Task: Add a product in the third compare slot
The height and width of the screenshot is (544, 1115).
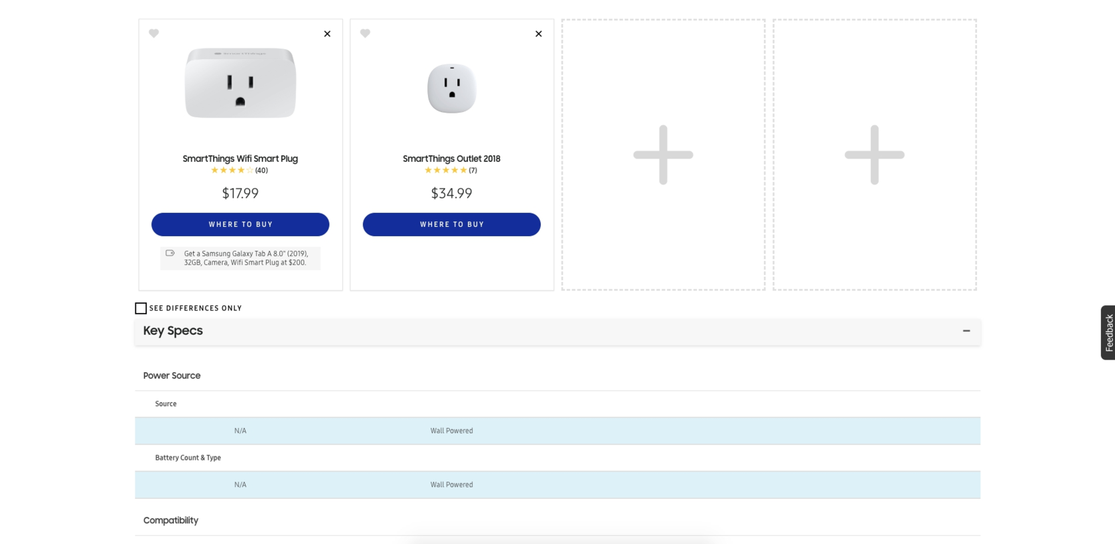Action: (x=663, y=155)
